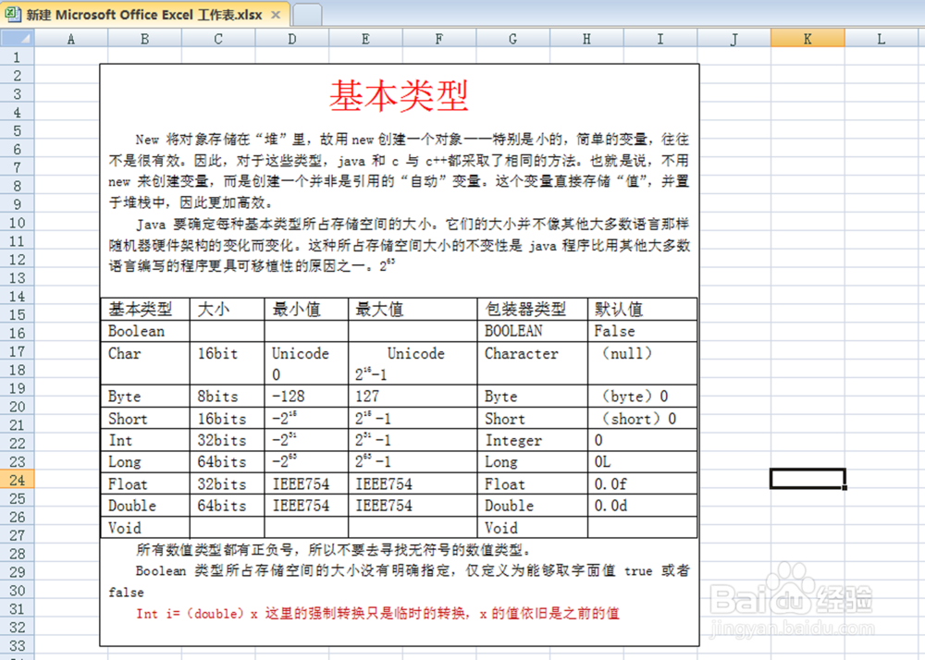
Task: Close the 新建 Microsoft Office Excel 工作表 tab
Action: (275, 15)
